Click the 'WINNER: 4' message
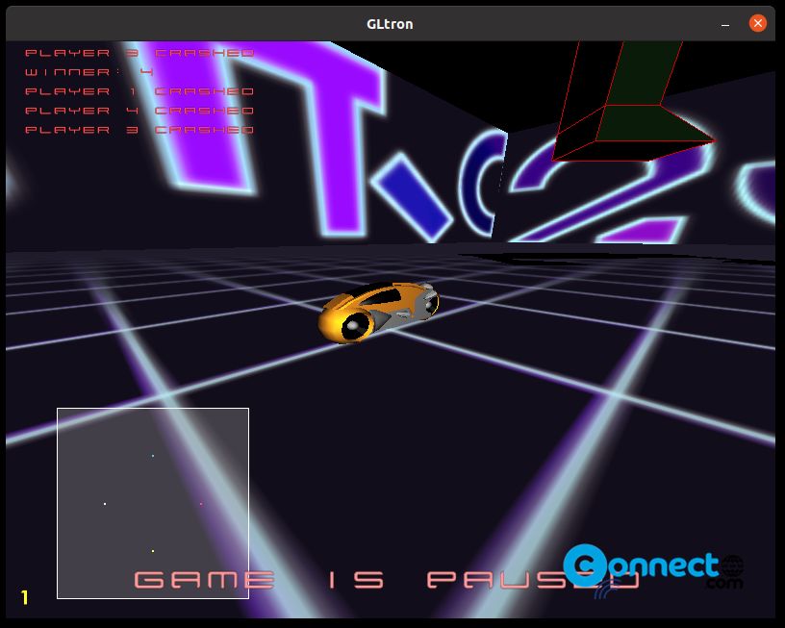Viewport: 785px width, 628px height. [x=89, y=72]
